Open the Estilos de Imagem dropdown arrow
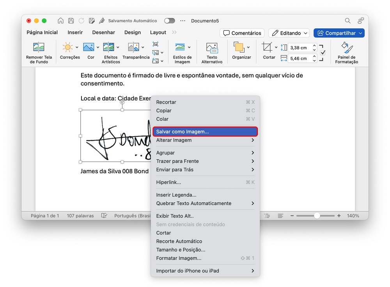The height and width of the screenshot is (287, 390). (x=189, y=48)
